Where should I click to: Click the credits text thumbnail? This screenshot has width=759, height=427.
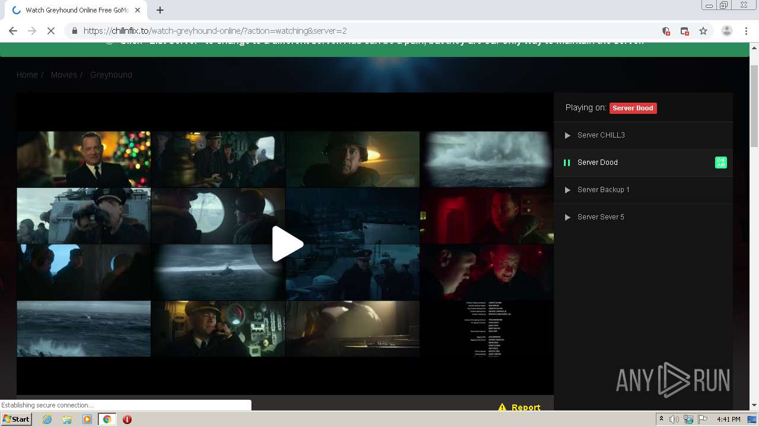point(487,329)
